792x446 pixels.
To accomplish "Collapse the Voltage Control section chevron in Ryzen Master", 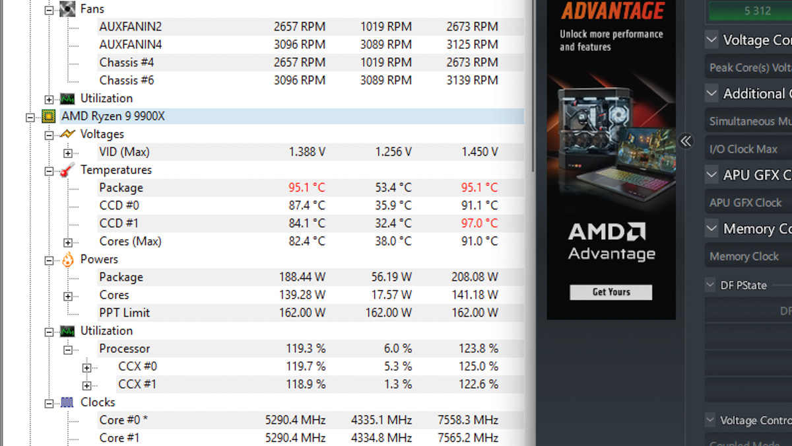I will [711, 40].
